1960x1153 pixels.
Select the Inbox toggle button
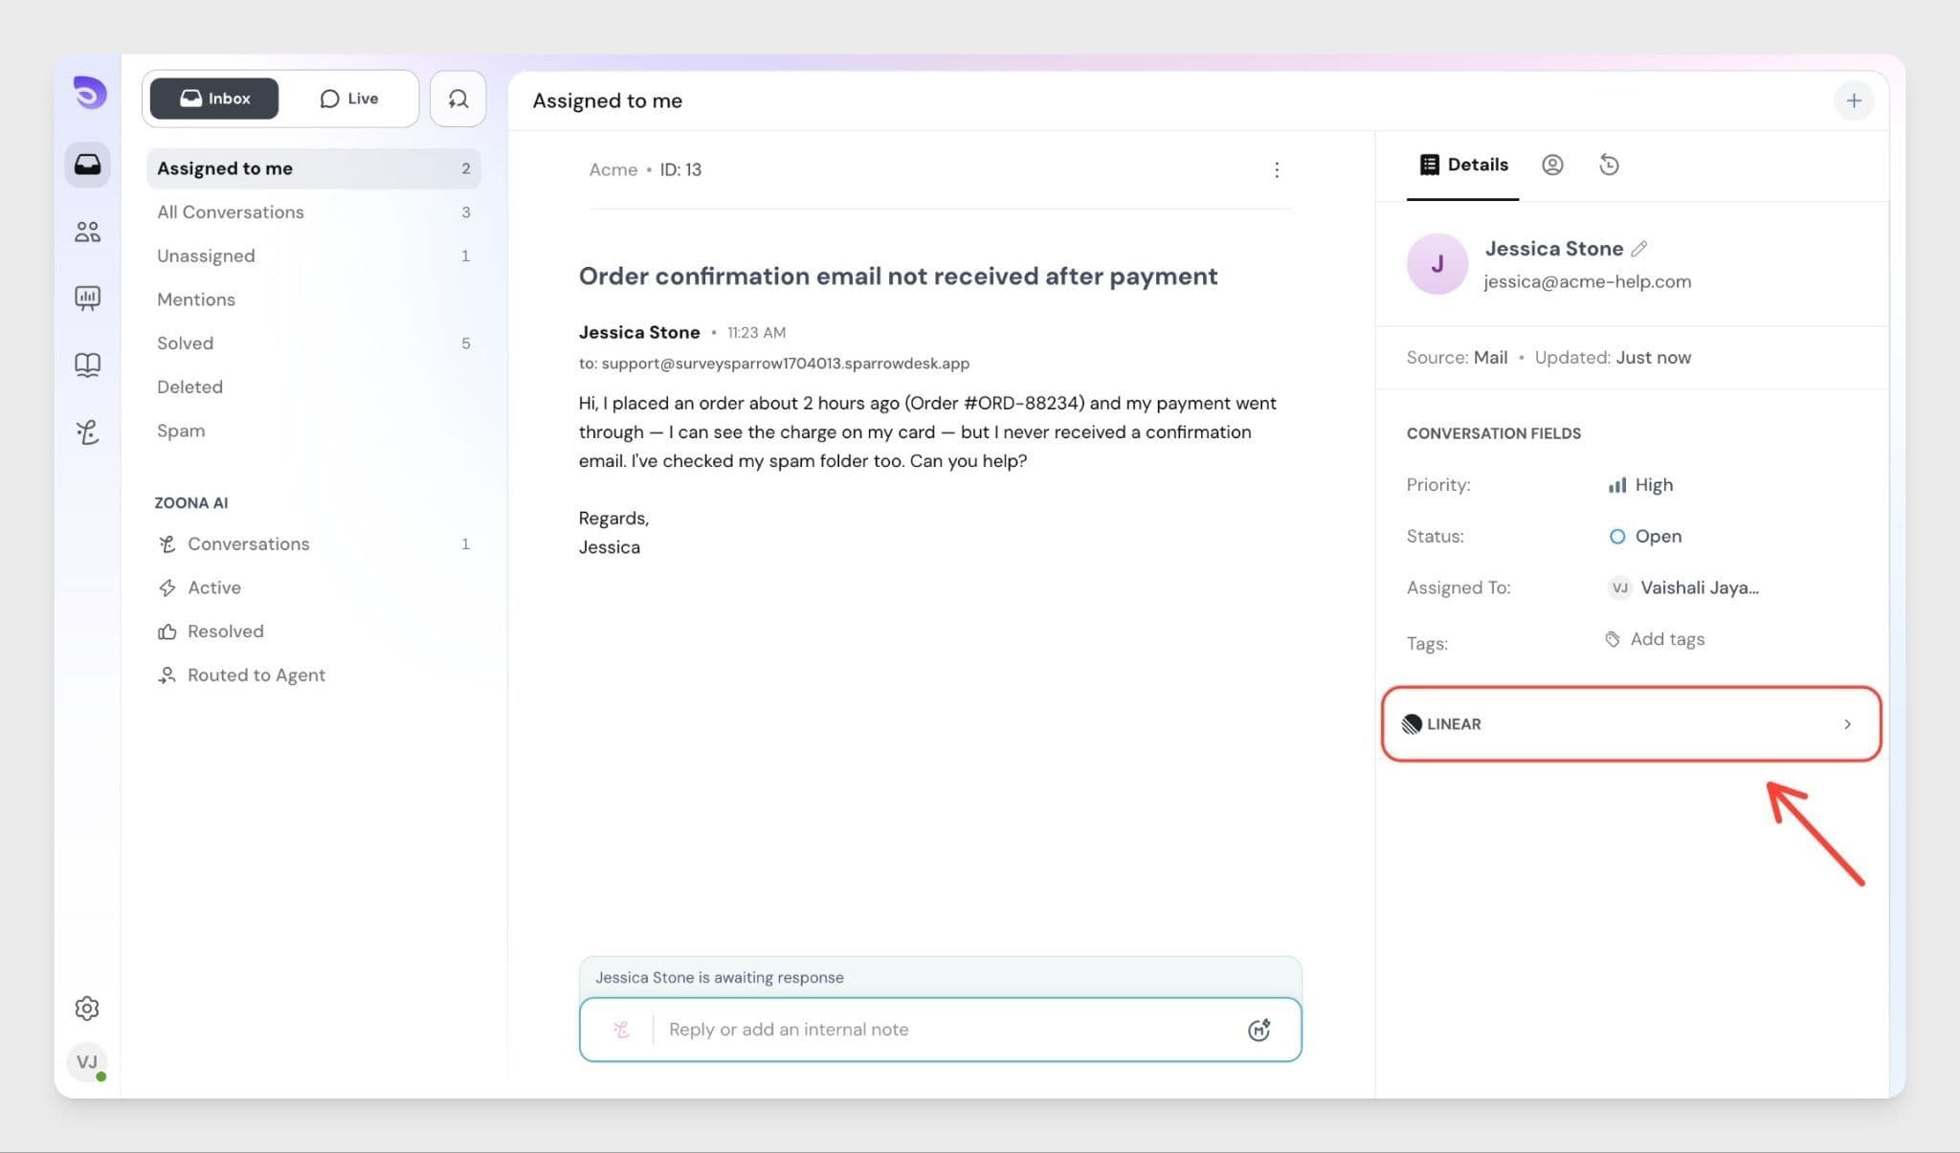tap(214, 99)
